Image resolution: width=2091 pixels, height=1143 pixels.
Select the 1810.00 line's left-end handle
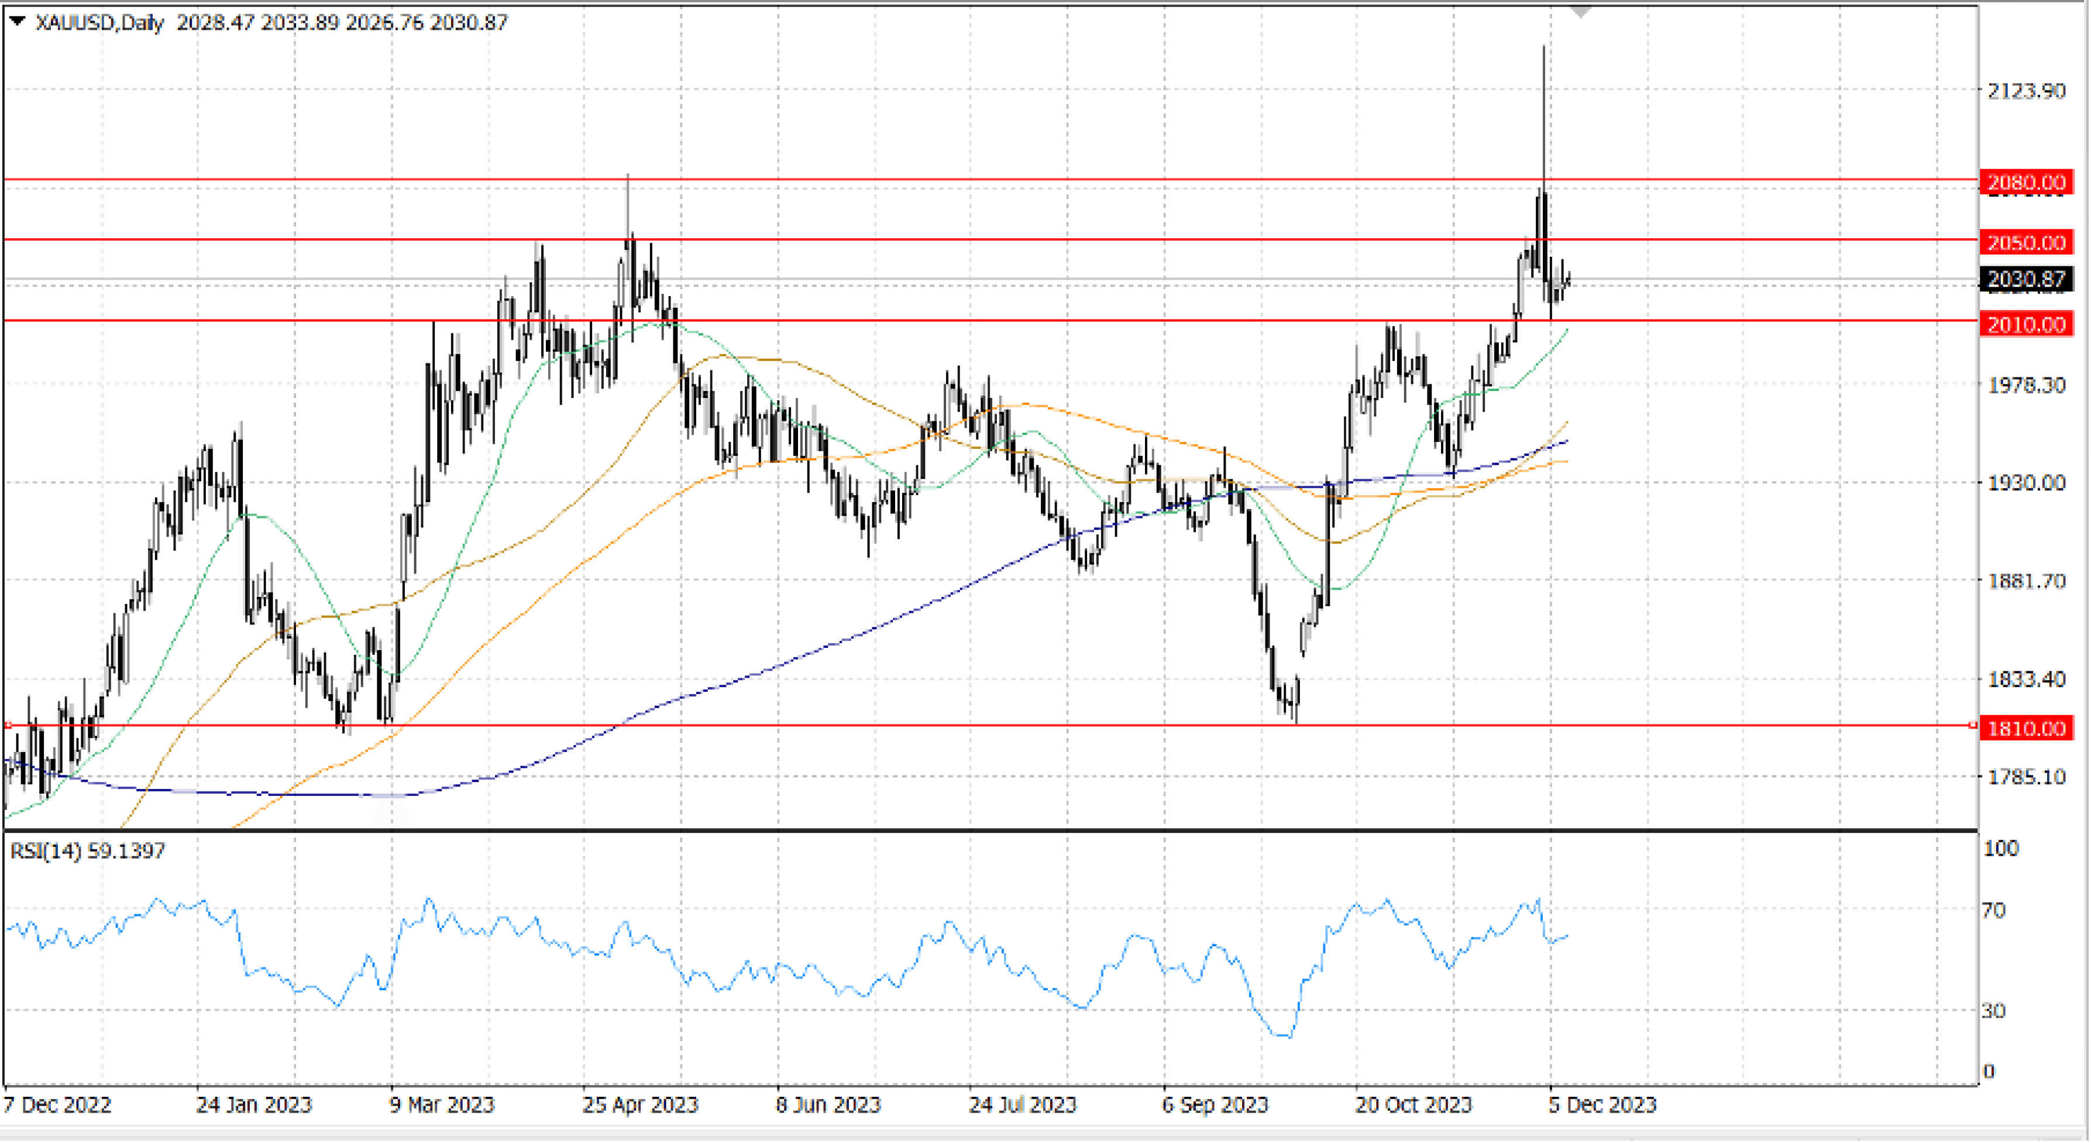pyautogui.click(x=7, y=725)
